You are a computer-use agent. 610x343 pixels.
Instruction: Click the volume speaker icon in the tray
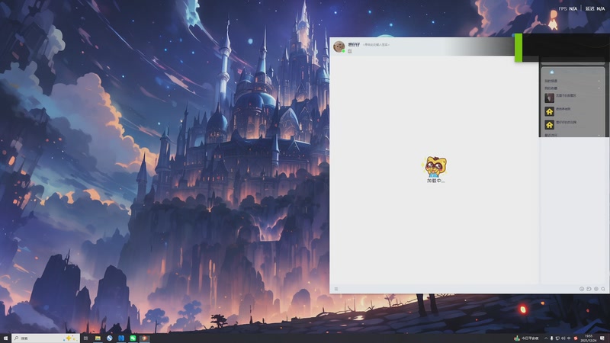coord(563,338)
